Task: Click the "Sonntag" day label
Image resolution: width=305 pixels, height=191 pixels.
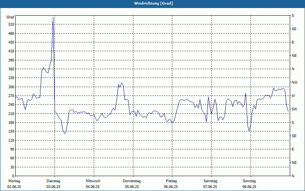Action: tap(249, 181)
